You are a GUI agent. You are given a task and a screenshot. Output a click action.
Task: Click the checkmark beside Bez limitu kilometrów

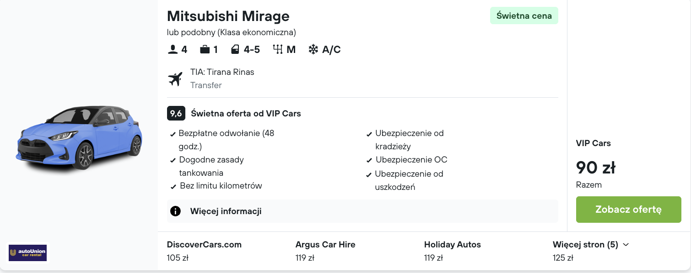pyautogui.click(x=173, y=187)
